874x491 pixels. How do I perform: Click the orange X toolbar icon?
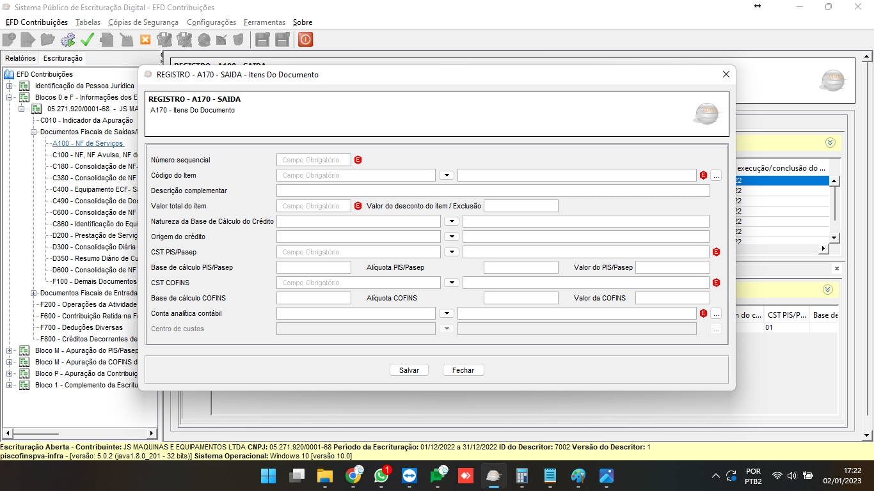145,40
